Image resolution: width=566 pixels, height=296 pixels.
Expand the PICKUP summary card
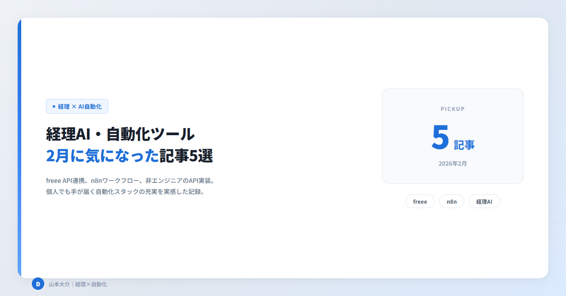[452, 136]
